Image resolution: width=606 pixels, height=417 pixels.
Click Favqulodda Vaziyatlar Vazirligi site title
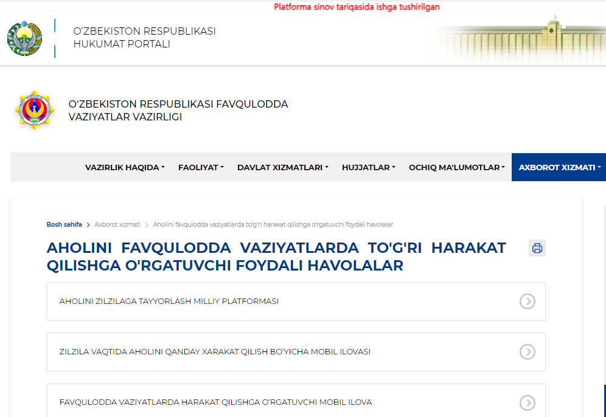coord(178,111)
